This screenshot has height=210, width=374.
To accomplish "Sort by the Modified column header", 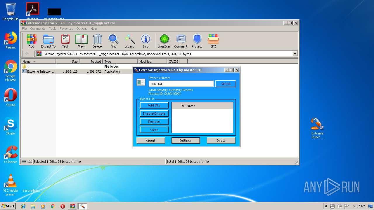I will click(152, 61).
